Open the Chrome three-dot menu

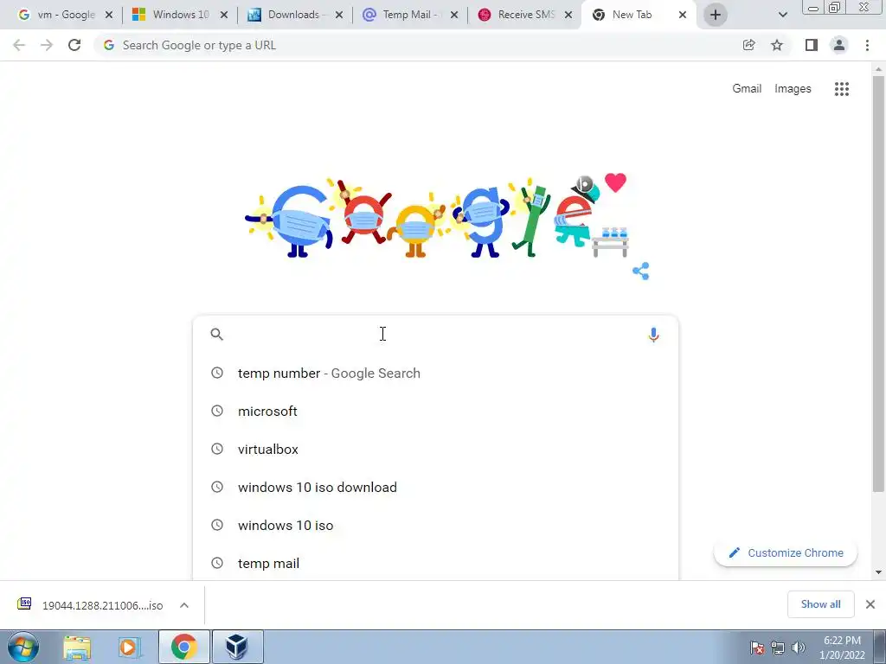point(867,45)
